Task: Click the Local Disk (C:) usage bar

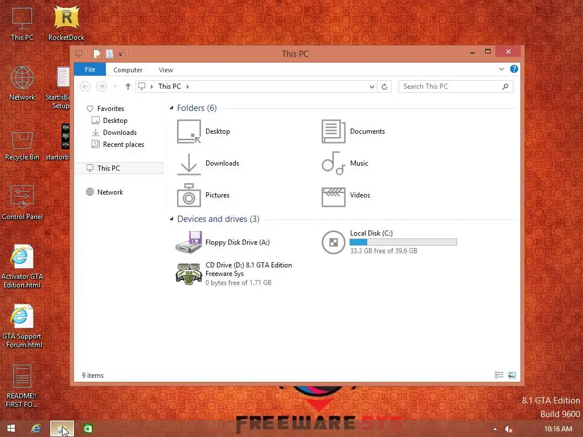Action: [403, 242]
